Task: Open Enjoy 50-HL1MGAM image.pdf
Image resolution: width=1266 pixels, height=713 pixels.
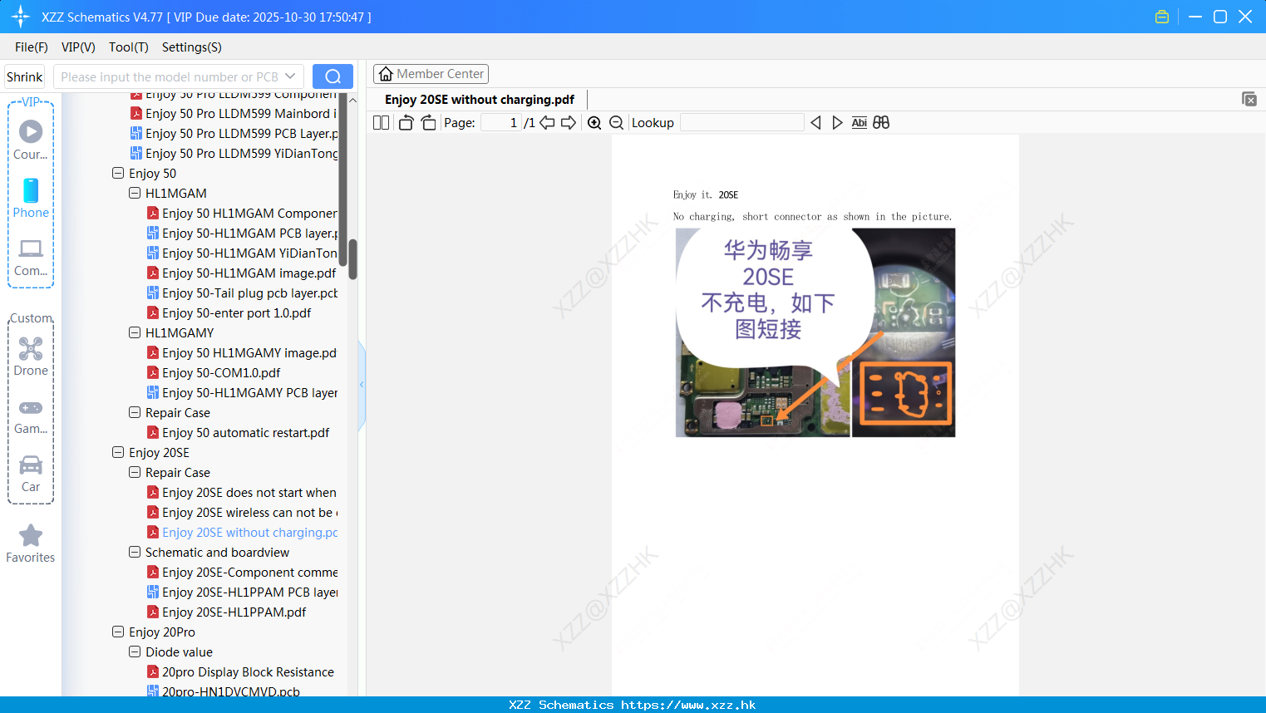Action: pyautogui.click(x=241, y=273)
